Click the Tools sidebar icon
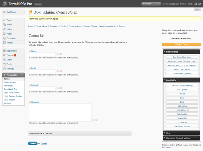This screenshot has width=203, height=151. pos(4,64)
